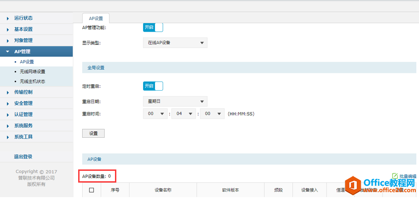Open the restart seconds dropdown
This screenshot has width=419, height=198.
[x=212, y=114]
